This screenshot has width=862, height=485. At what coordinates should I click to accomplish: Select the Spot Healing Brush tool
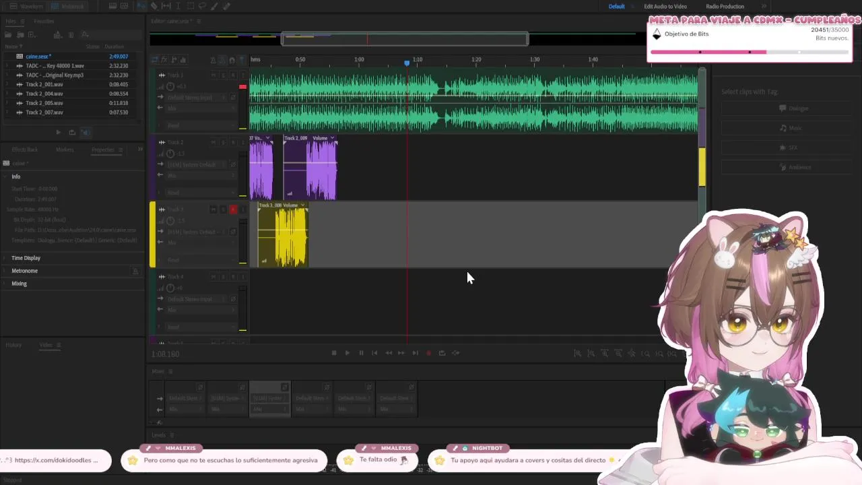[226, 6]
